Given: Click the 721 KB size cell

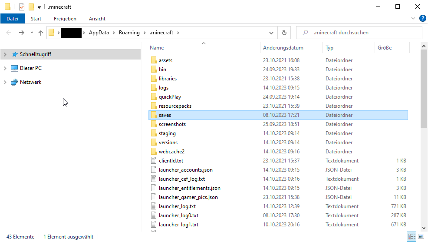Looking at the screenshot, I should [398, 206].
